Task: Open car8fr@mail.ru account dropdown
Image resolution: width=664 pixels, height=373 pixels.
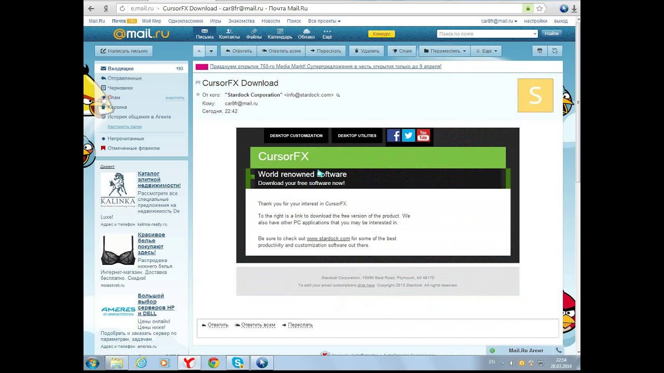Action: click(x=499, y=21)
